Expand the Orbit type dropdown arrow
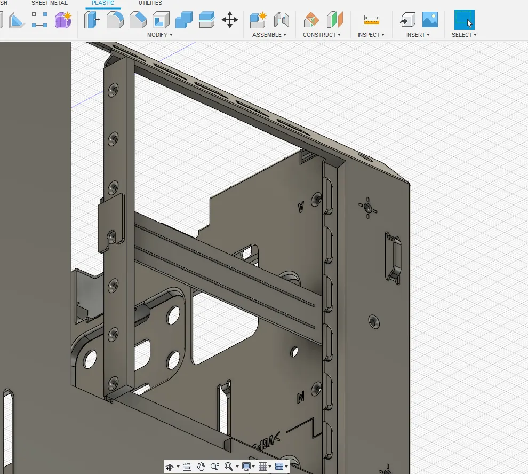Viewport: 528px width, 474px height. 178,467
